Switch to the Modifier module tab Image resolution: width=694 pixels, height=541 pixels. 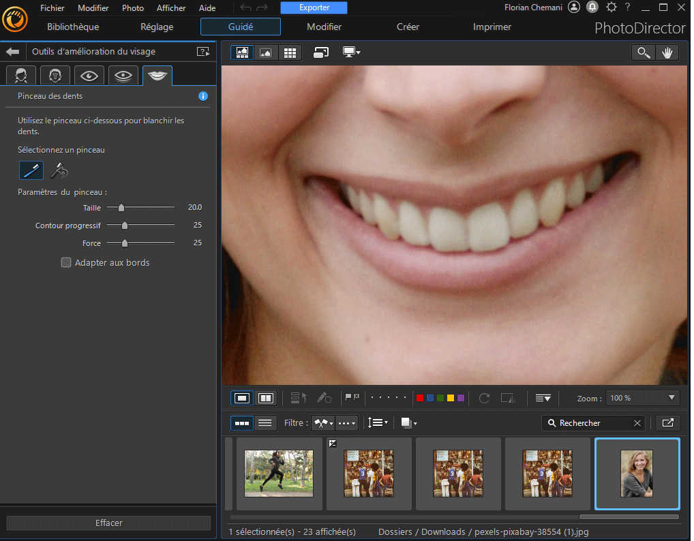(x=324, y=27)
